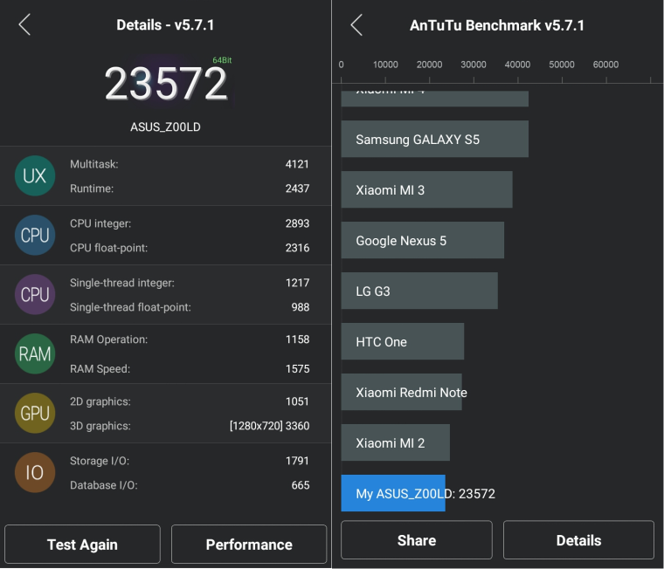
Task: Select the HTC One score bar
Action: [402, 342]
